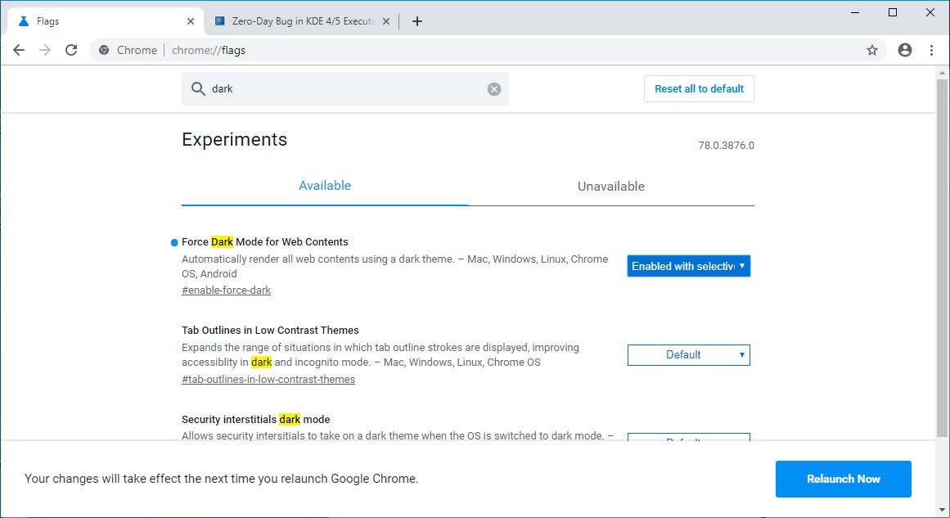Open the Security interstitials dark mode dropdown

(x=688, y=439)
